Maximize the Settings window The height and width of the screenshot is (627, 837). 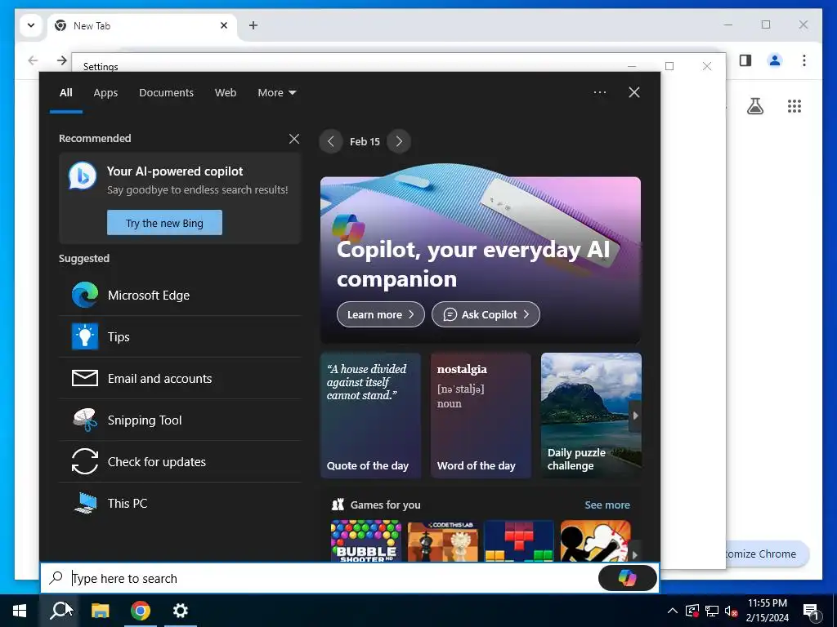[669, 66]
